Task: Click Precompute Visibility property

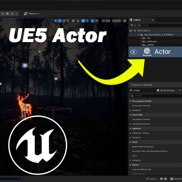Action: (x=141, y=106)
